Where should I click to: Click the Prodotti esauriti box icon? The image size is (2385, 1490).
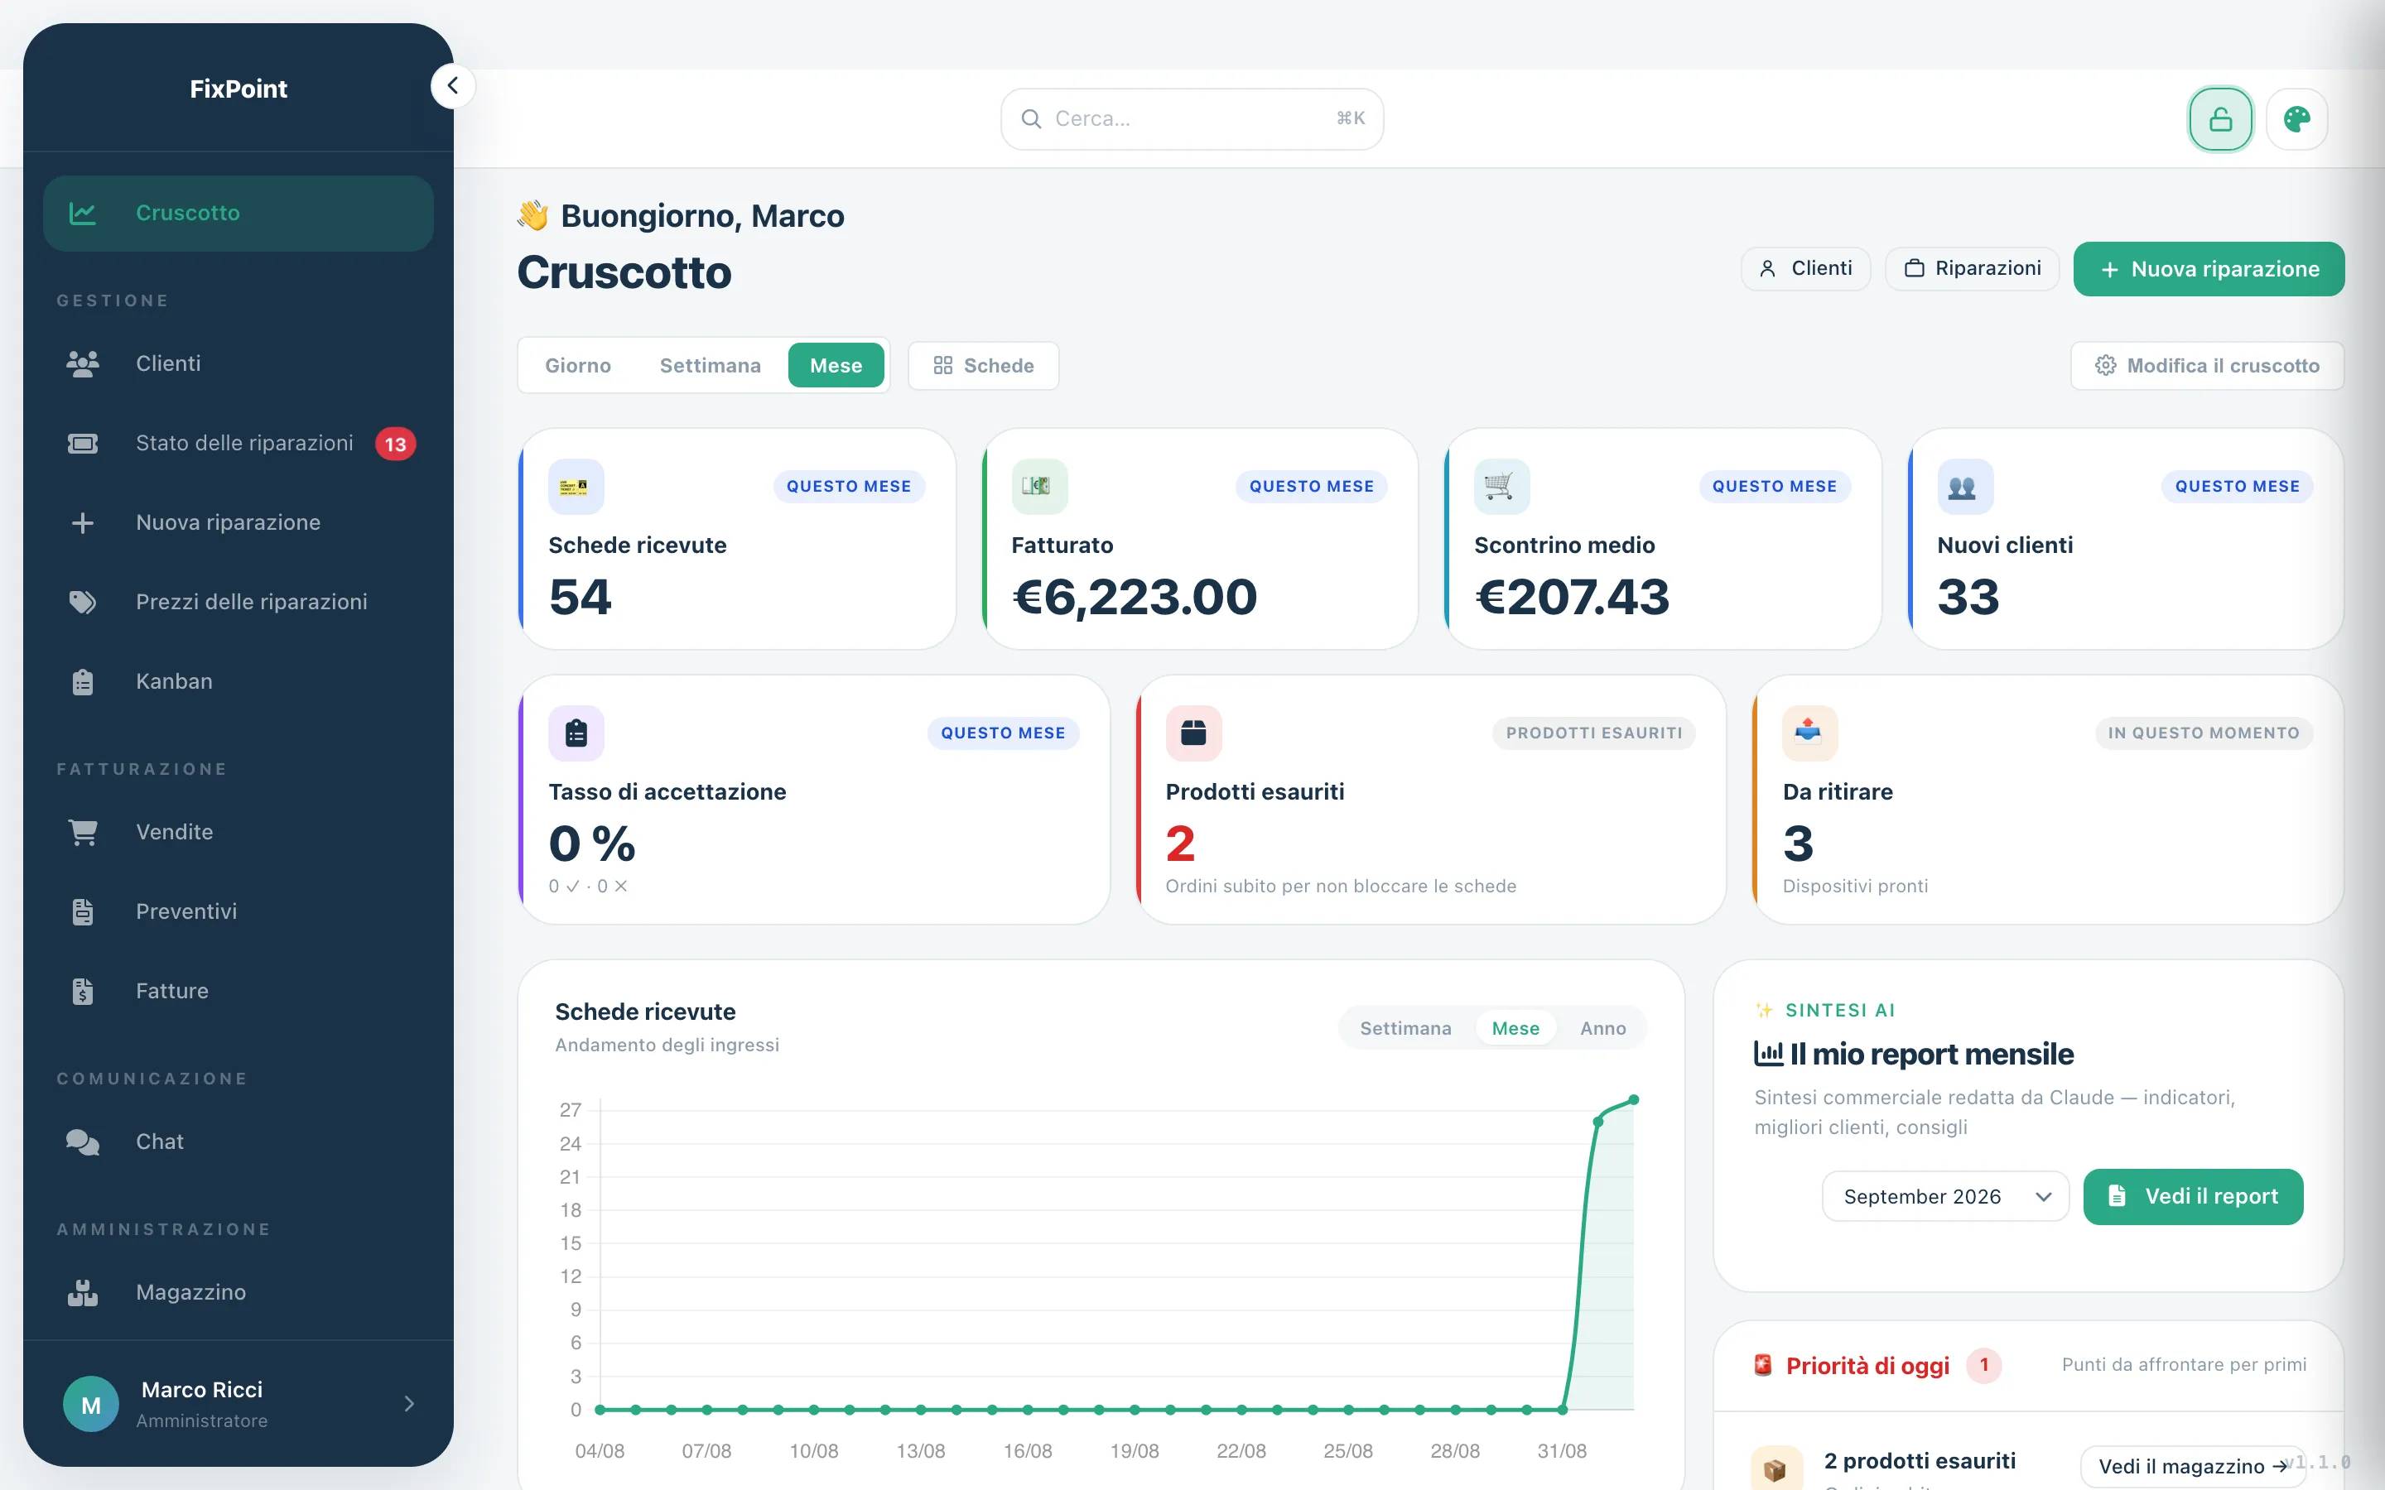coord(1193,733)
